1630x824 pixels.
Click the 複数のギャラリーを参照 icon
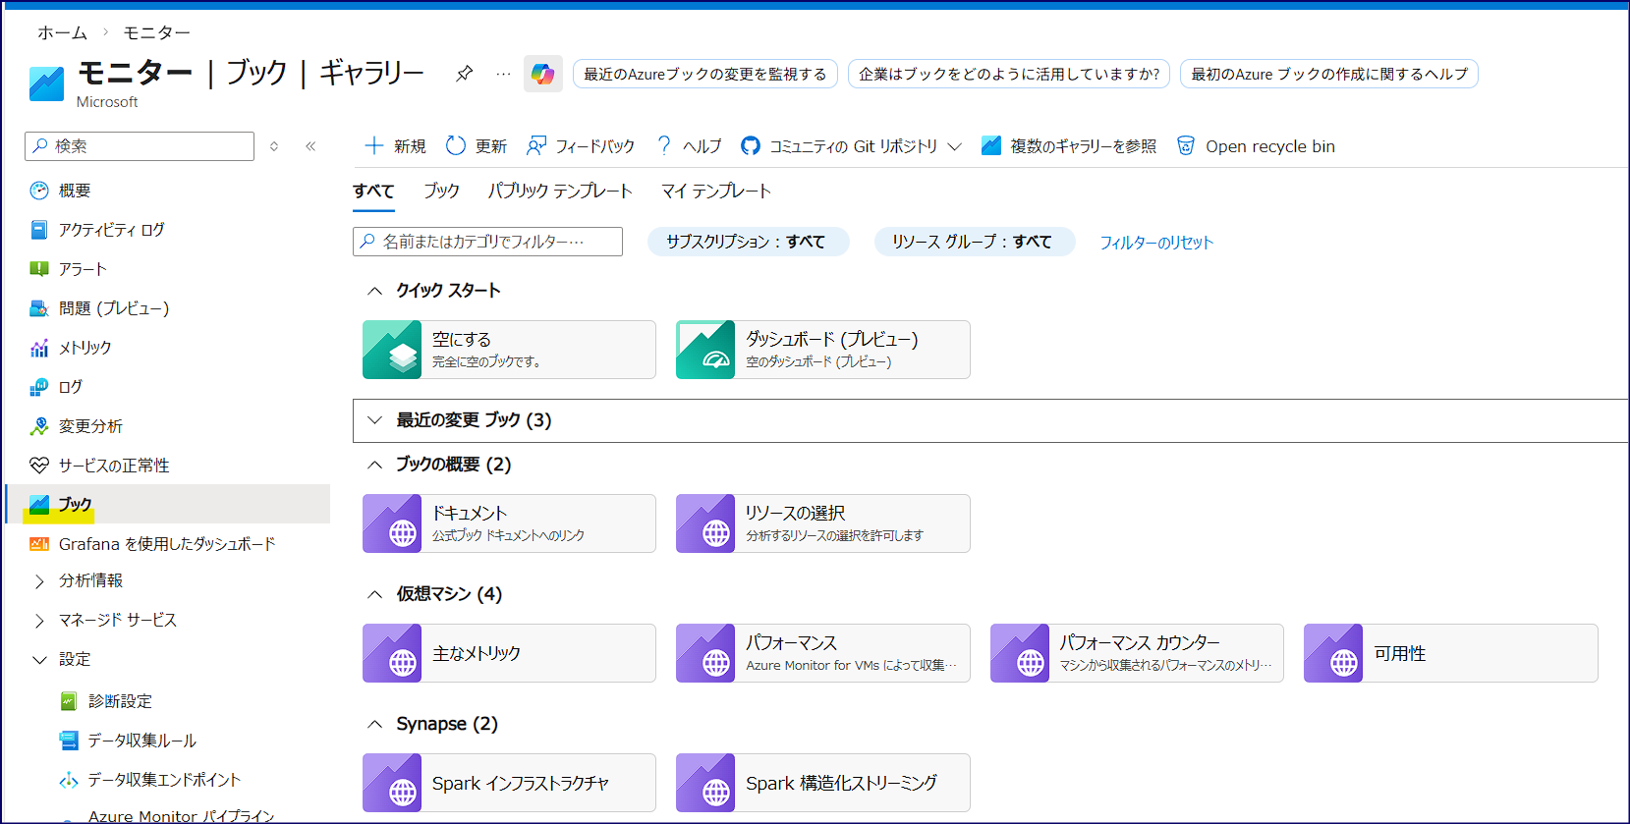[991, 146]
